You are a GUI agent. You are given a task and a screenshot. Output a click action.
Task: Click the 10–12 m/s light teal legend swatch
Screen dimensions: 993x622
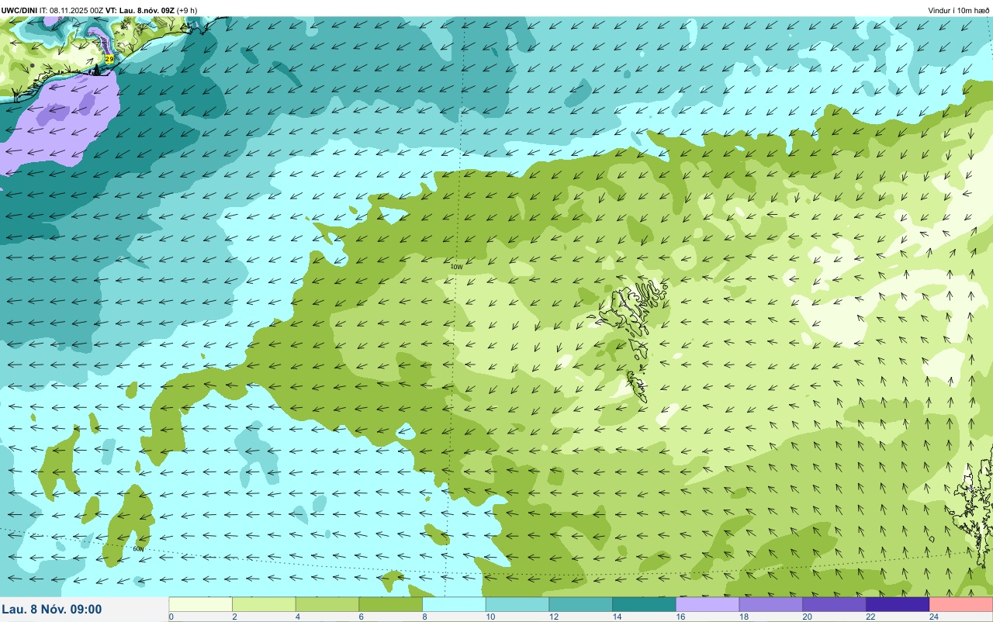click(x=517, y=604)
